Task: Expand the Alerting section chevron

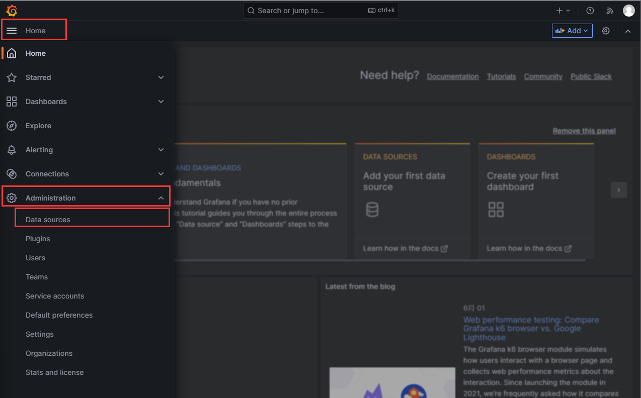Action: (x=161, y=150)
